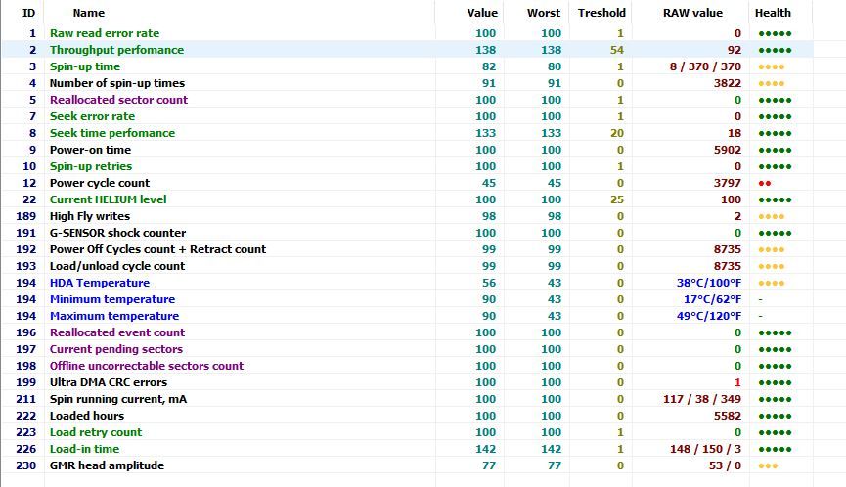
Task: Select the Power cycle count row
Action: point(407,183)
